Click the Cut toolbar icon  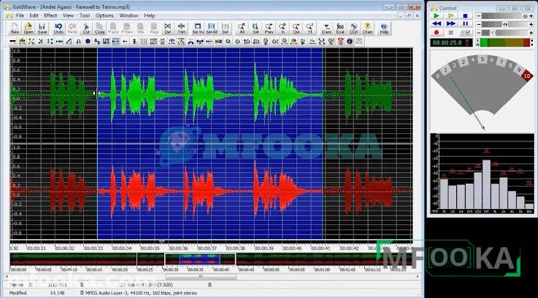pyautogui.click(x=86, y=28)
